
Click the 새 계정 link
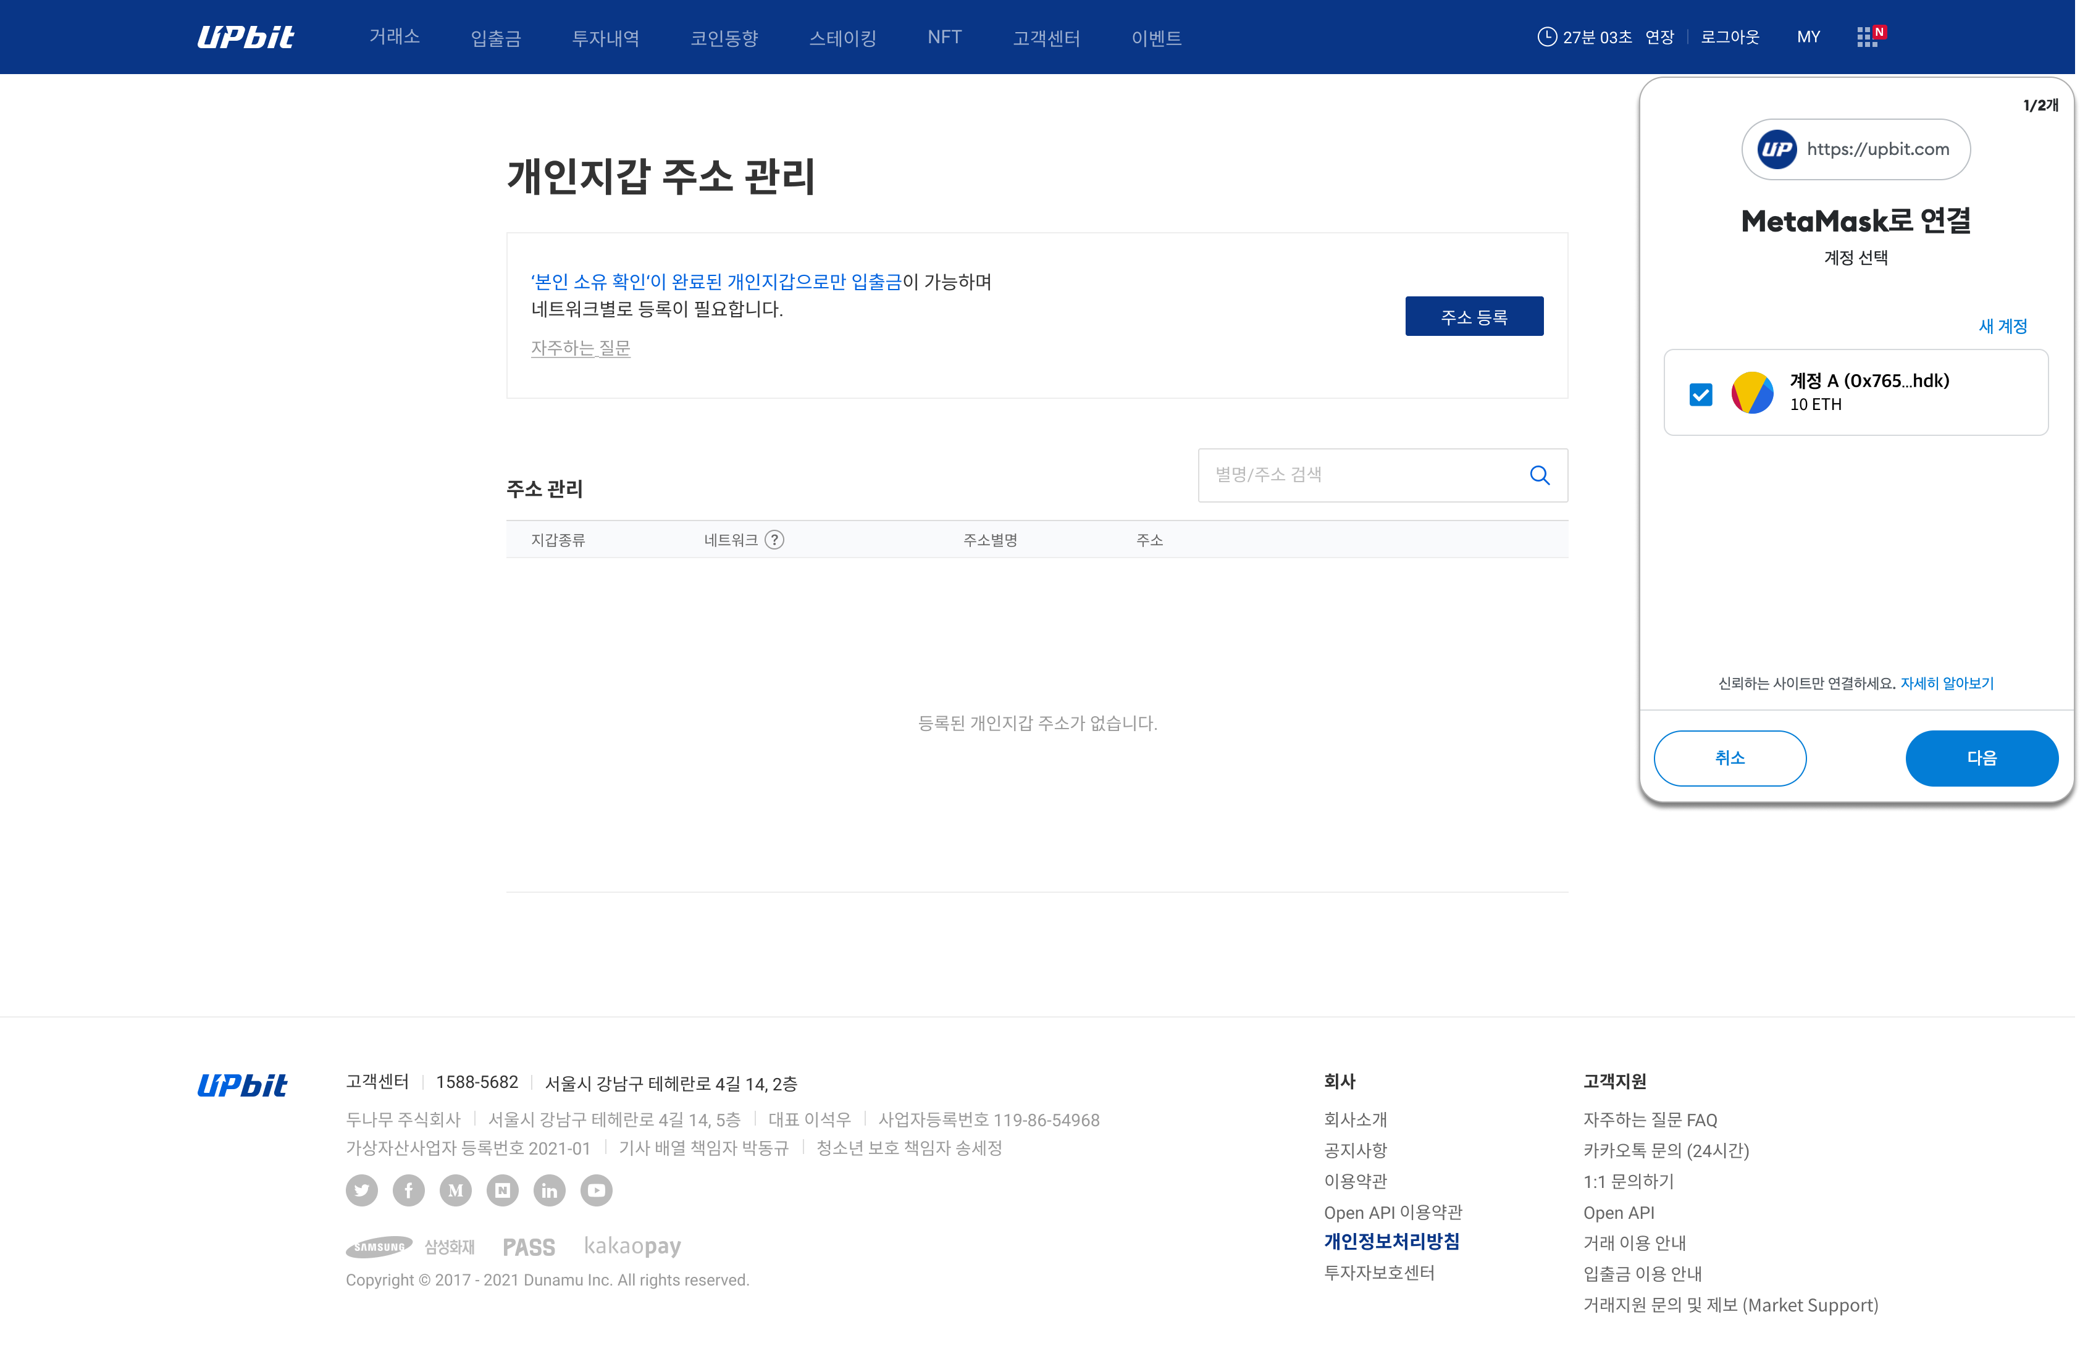[2002, 326]
